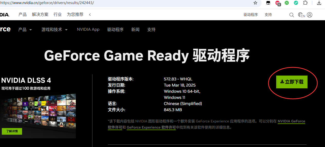Image resolution: width=325 pixels, height=147 pixels.
Task: Expand the GeForce 产品 dropdown
Action: (25, 30)
